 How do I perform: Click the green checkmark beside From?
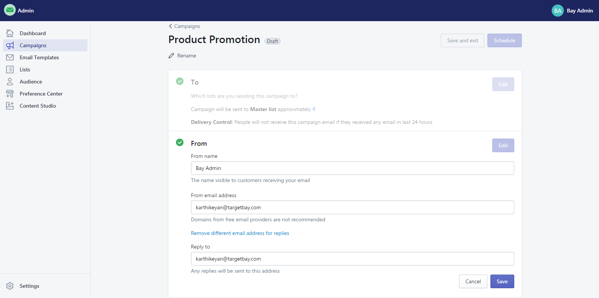click(180, 142)
